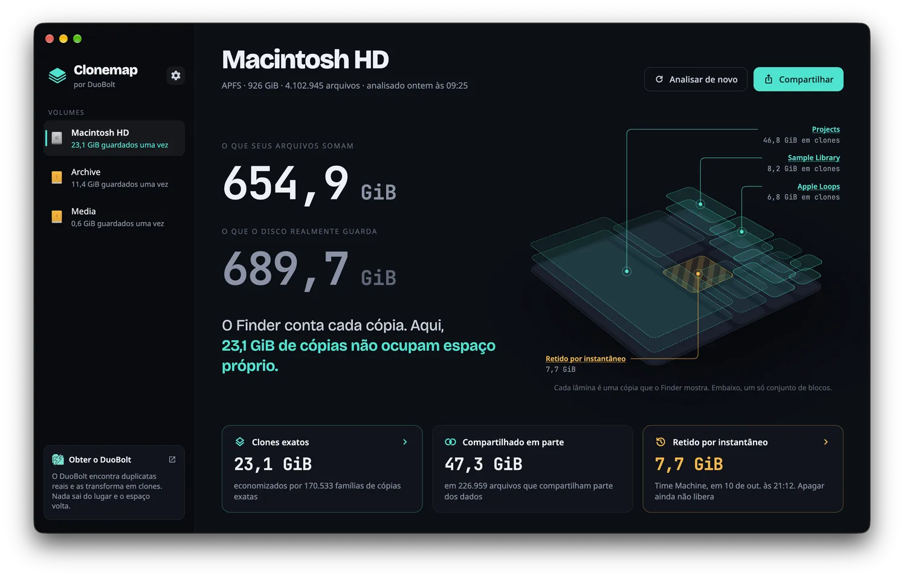The width and height of the screenshot is (904, 578).
Task: Click the orange 7,7 GiB card value
Action: (x=689, y=464)
